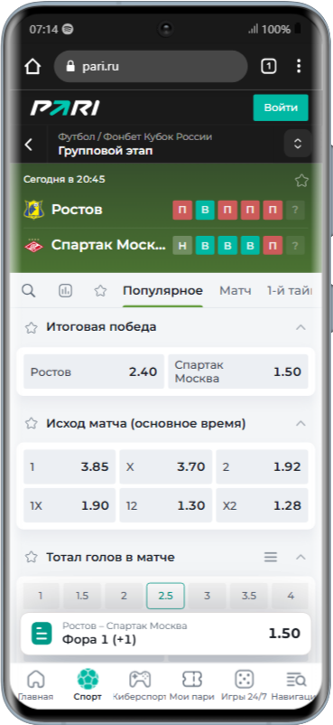The image size is (333, 725).
Task: Switch to the Матч tab
Action: (x=236, y=291)
